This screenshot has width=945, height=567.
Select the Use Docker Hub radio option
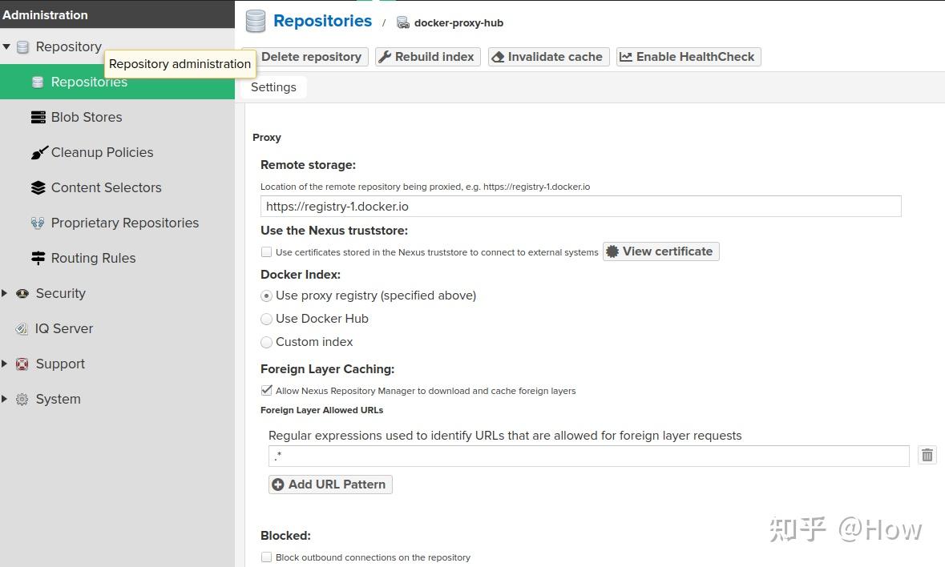point(267,319)
